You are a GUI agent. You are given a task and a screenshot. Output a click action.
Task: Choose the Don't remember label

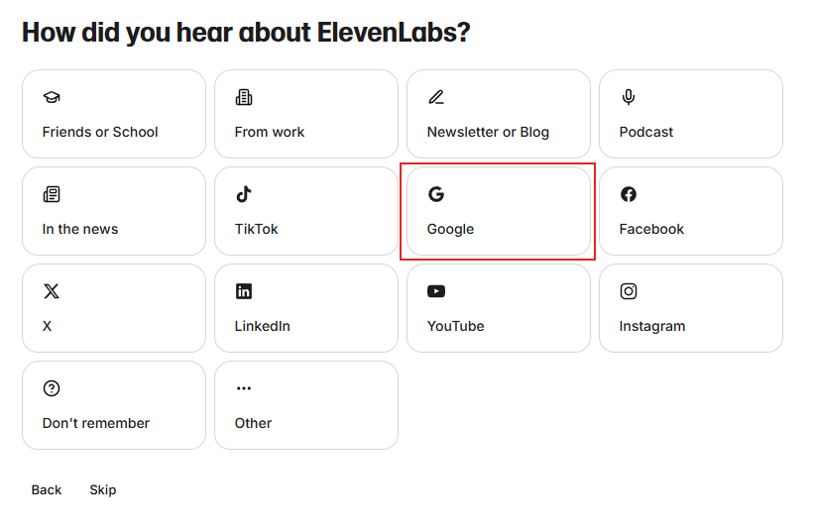pyautogui.click(x=96, y=423)
